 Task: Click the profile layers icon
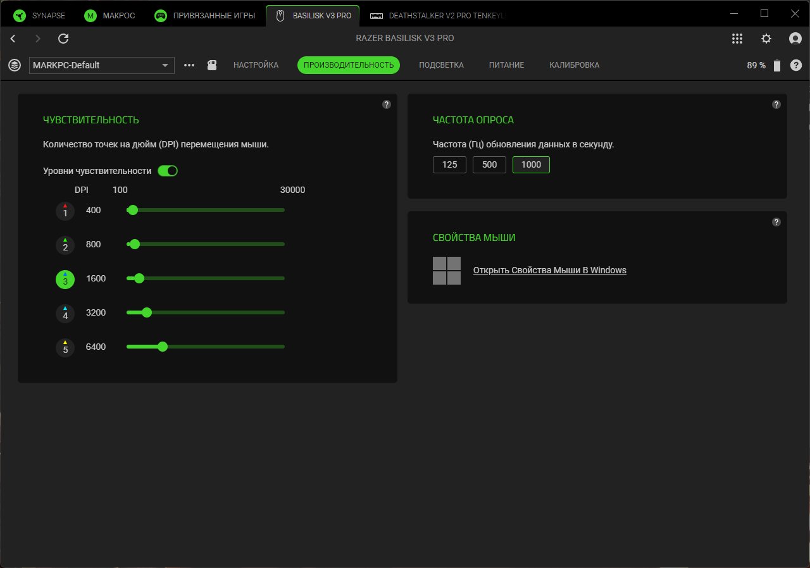[15, 65]
